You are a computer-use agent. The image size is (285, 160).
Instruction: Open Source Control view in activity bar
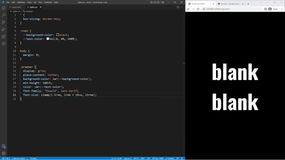4,22
